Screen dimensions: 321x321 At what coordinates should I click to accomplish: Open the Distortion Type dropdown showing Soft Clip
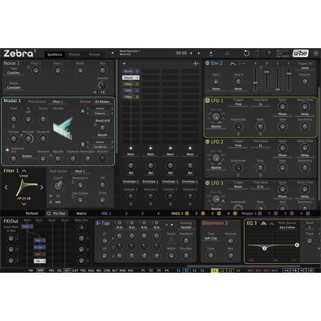pos(211,239)
